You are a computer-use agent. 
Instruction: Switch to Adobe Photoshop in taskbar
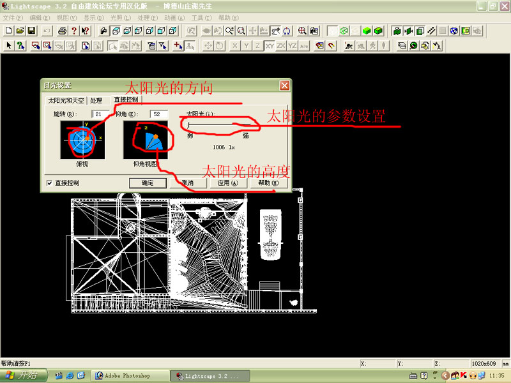[x=130, y=376]
